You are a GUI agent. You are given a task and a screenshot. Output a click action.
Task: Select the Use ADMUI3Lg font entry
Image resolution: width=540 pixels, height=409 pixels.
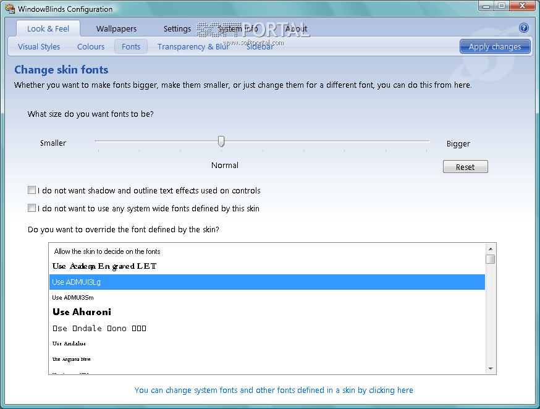267,282
